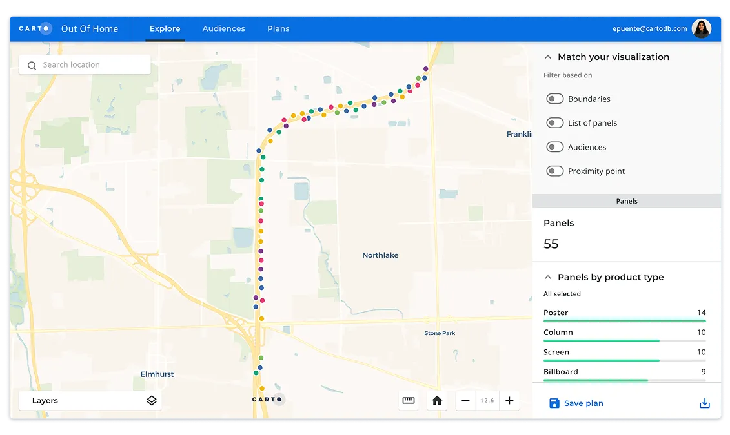The height and width of the screenshot is (435, 730).
Task: Zoom out with the minus icon
Action: pyautogui.click(x=465, y=400)
